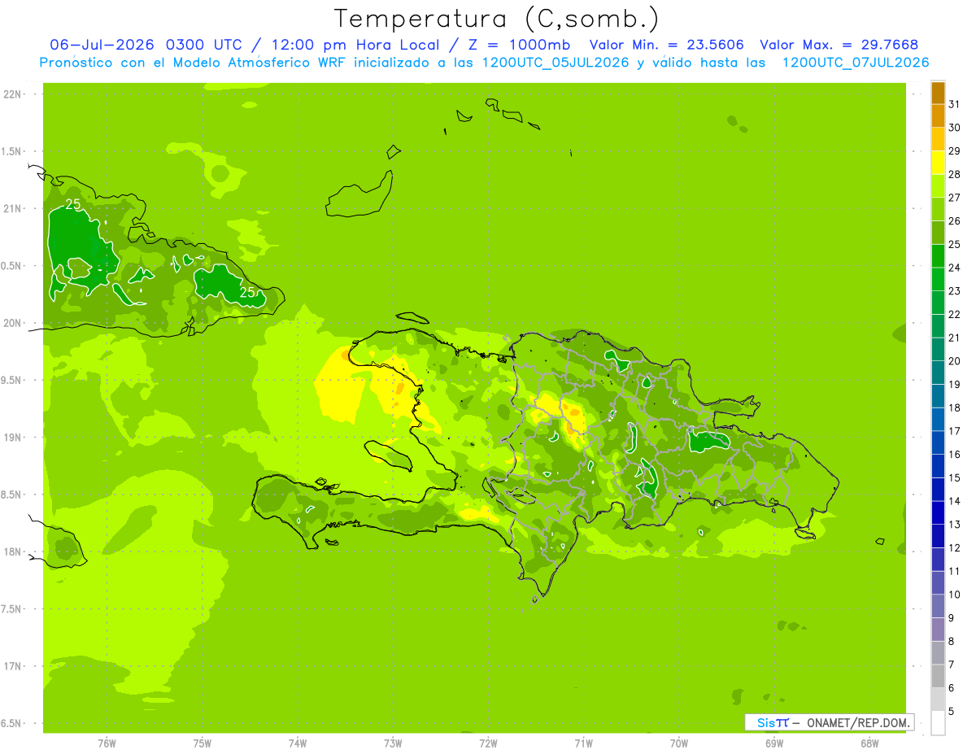The image size is (976, 754).
Task: Click the '70W' longitude label
Action: tap(678, 743)
